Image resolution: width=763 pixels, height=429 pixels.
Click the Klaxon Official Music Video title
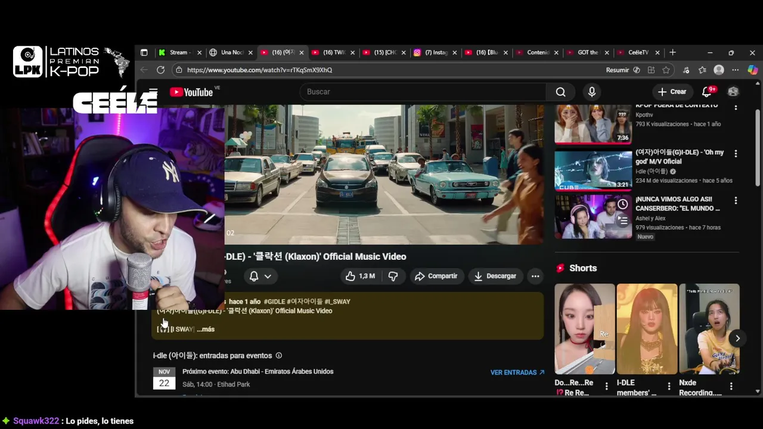[x=316, y=257]
